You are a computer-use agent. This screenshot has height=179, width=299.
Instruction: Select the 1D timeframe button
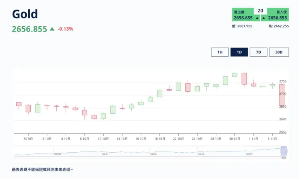click(x=239, y=52)
